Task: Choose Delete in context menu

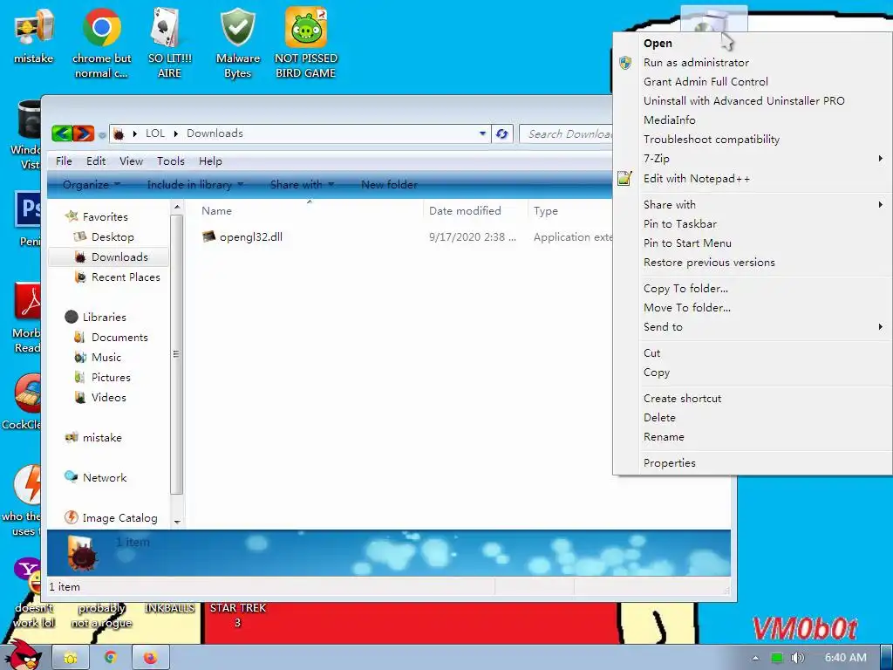Action: pyautogui.click(x=753, y=418)
